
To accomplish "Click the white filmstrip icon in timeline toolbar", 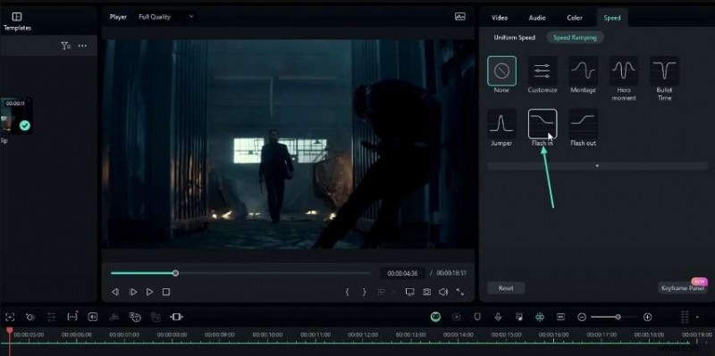I will point(176,317).
